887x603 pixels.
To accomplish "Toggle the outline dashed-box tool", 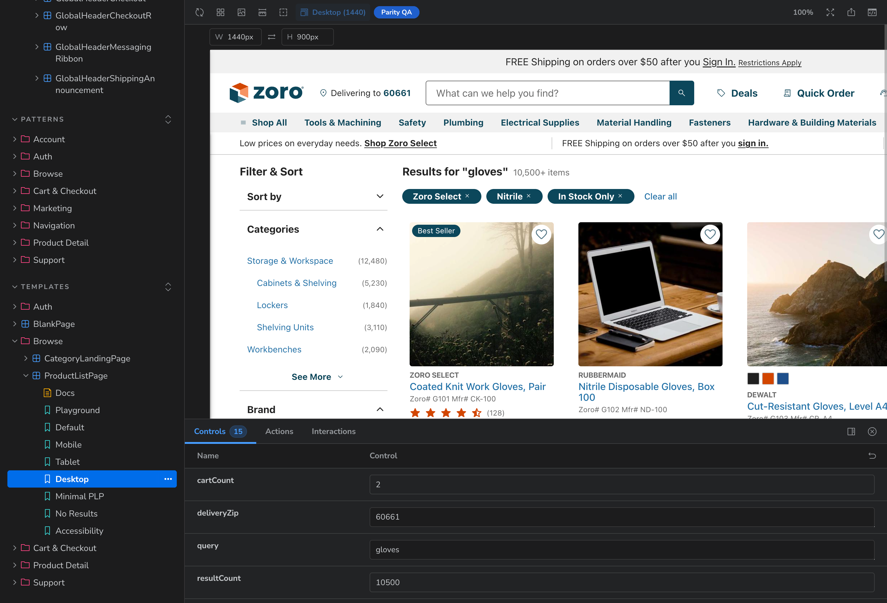I will [x=283, y=12].
